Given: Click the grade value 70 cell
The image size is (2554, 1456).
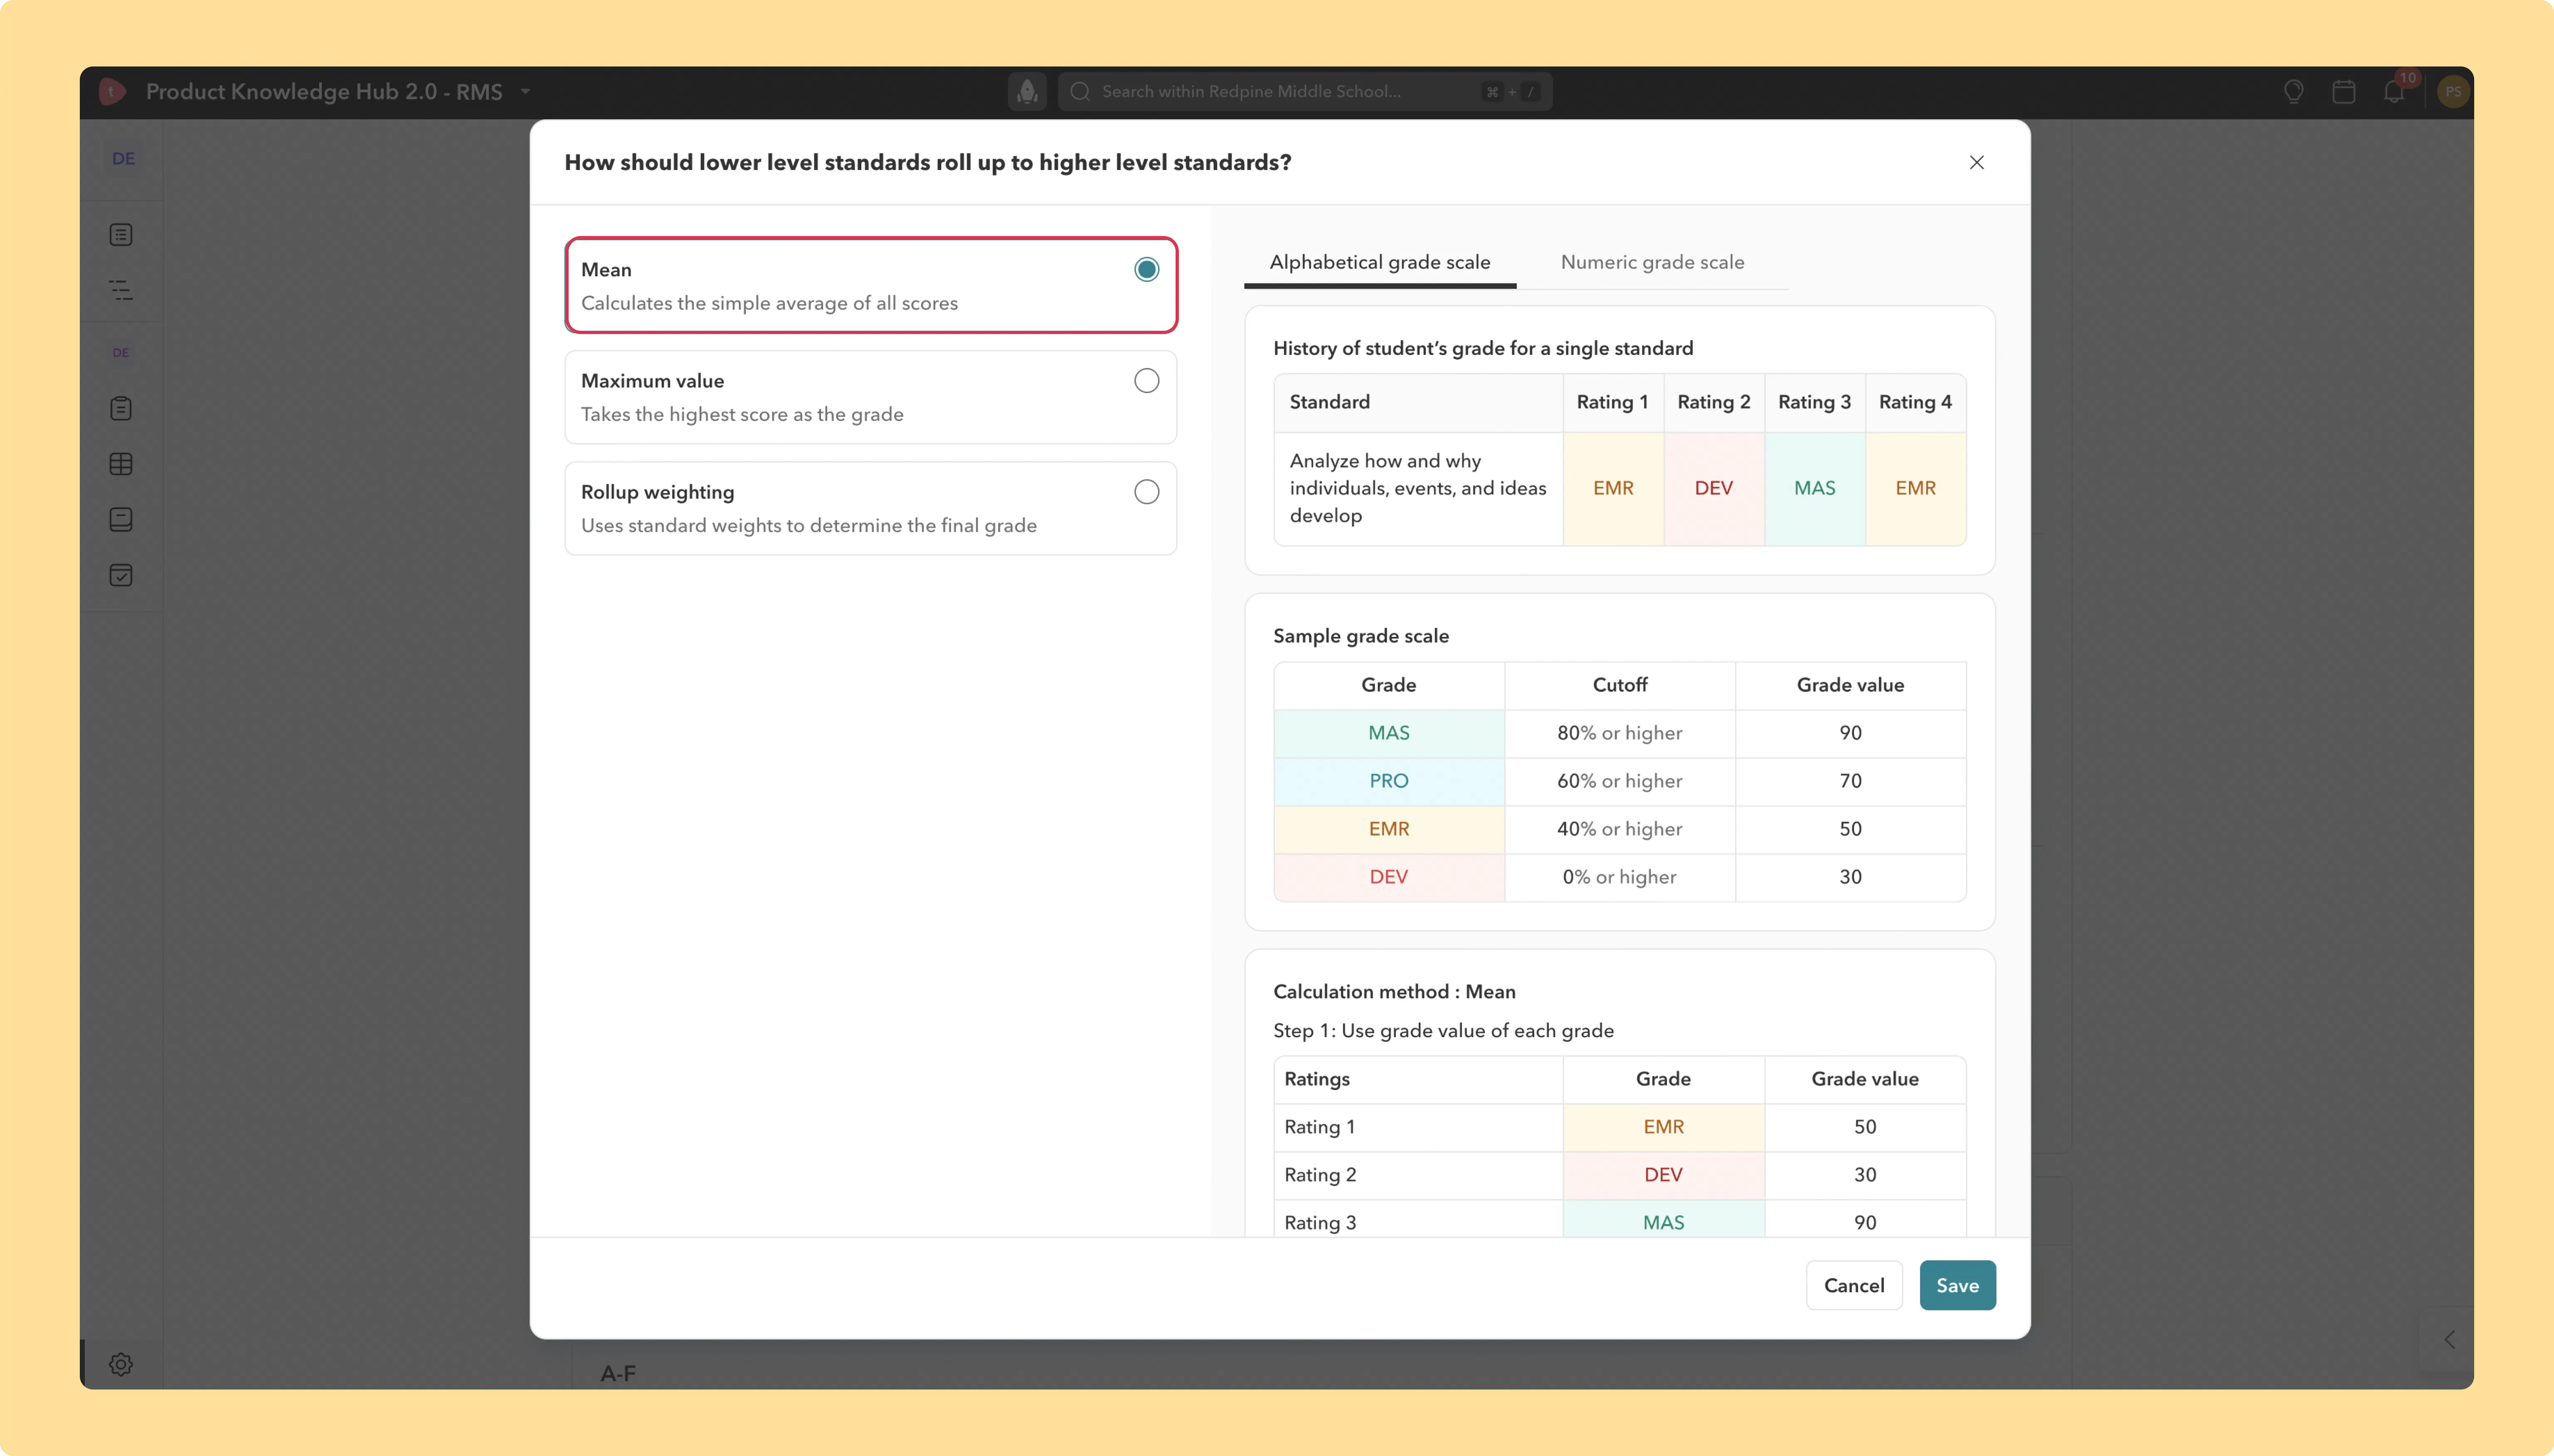Looking at the screenshot, I should pyautogui.click(x=1851, y=781).
